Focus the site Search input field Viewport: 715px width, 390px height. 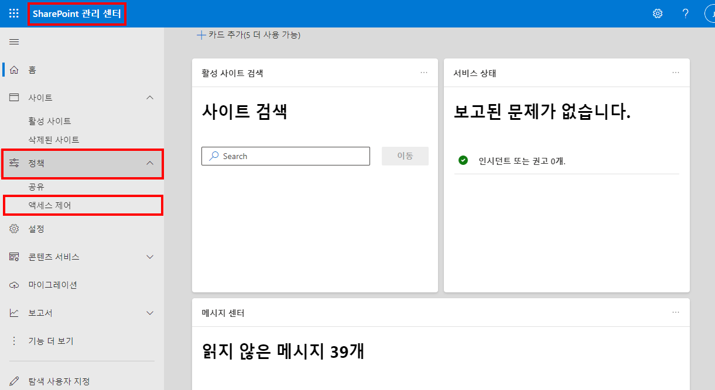(286, 156)
